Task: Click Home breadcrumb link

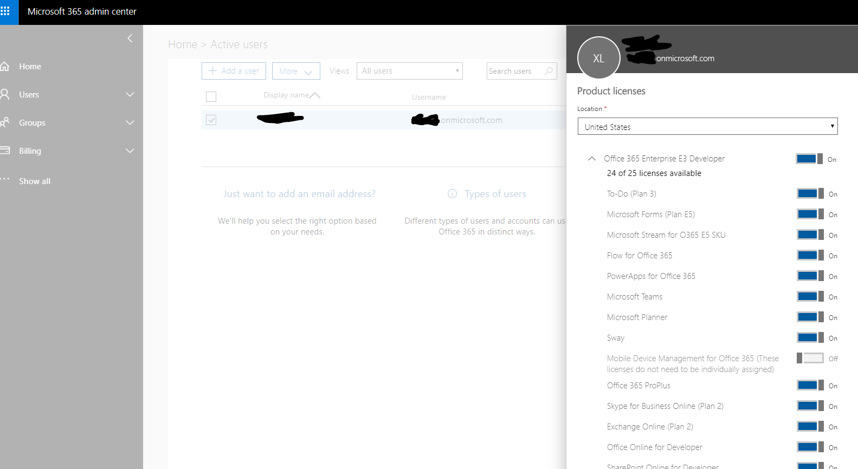Action: [x=183, y=44]
